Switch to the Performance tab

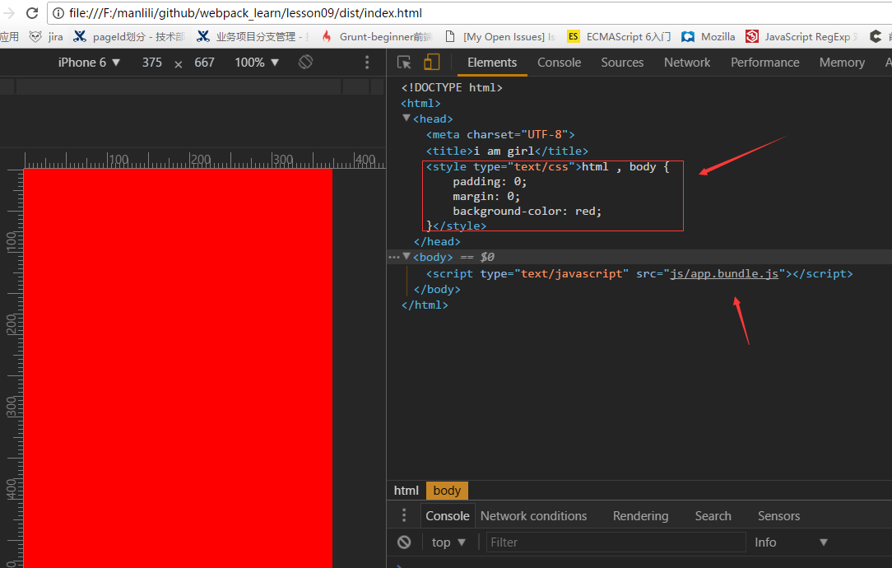pyautogui.click(x=765, y=63)
